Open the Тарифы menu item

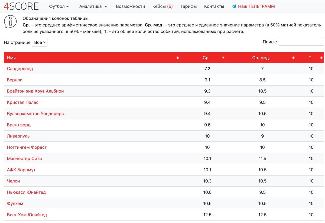[188, 6]
